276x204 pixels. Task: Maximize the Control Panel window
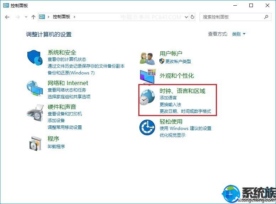[251, 5]
